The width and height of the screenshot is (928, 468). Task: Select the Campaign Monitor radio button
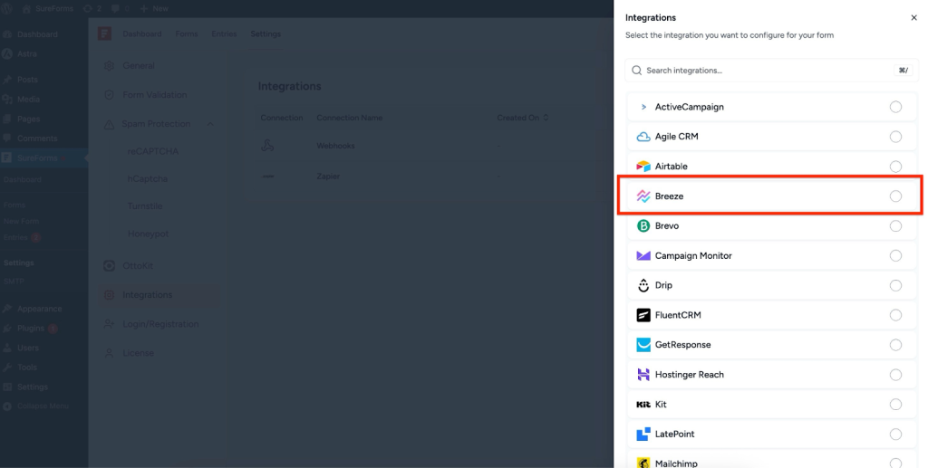(x=895, y=256)
